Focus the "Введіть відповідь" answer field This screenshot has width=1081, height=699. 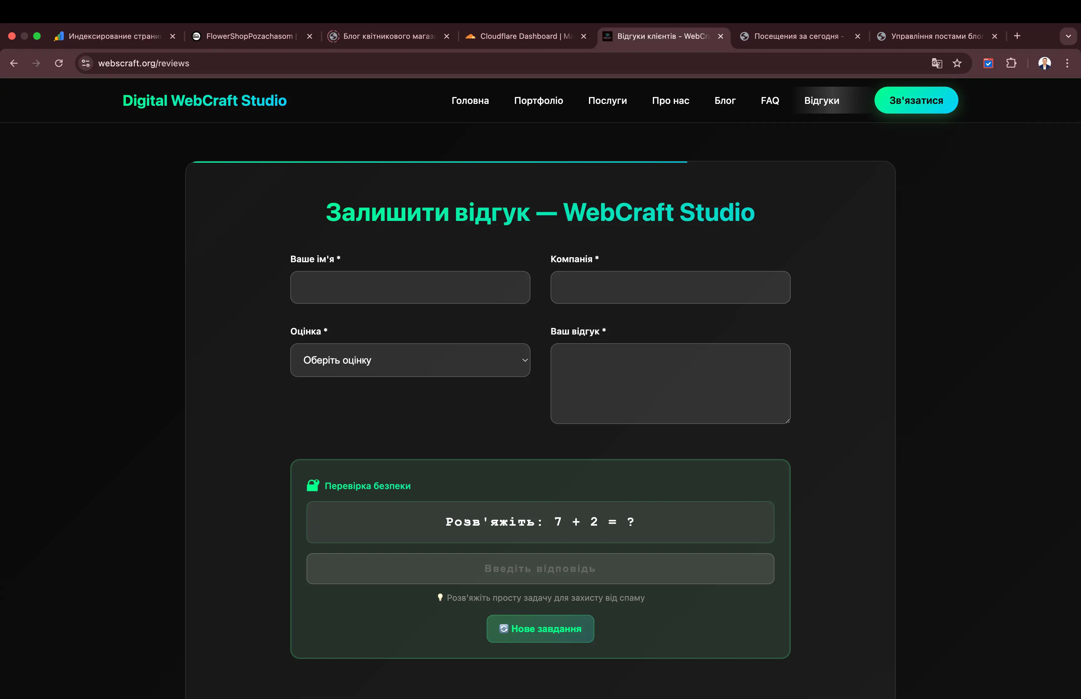(540, 568)
